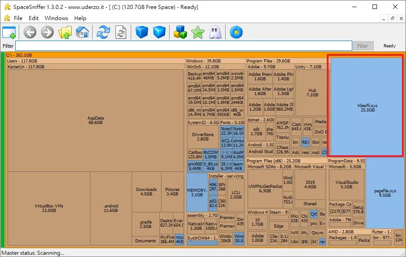This screenshot has height=257, width=406.
Task: Go back with the left arrow
Action: (x=30, y=33)
